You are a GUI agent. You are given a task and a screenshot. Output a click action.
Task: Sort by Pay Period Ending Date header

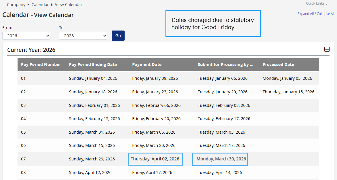coord(93,65)
